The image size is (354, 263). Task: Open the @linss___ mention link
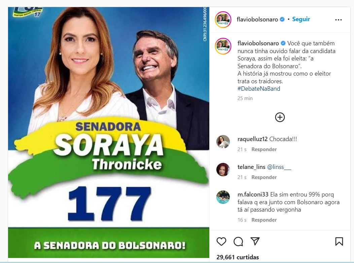(x=279, y=167)
